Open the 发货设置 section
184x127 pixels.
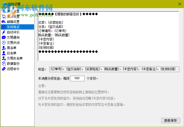click(17, 16)
